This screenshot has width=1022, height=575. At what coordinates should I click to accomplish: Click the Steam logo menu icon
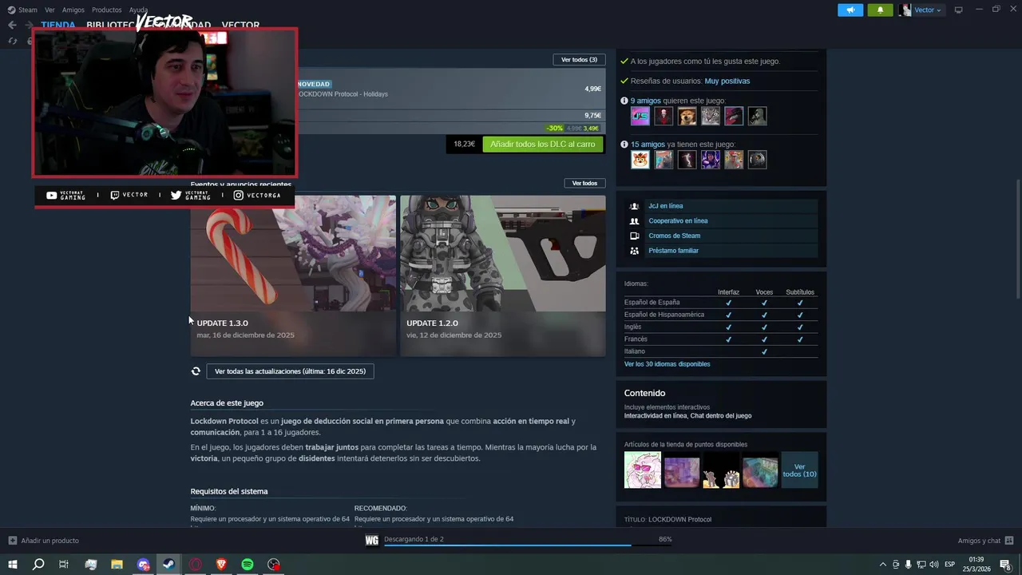coord(11,10)
